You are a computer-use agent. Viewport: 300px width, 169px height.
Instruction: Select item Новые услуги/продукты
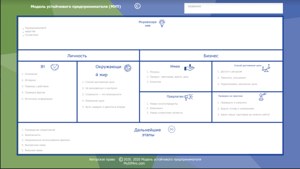click(x=164, y=104)
